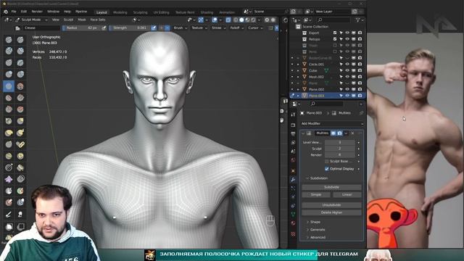Open the File menu
The image size is (464, 261).
point(14,12)
